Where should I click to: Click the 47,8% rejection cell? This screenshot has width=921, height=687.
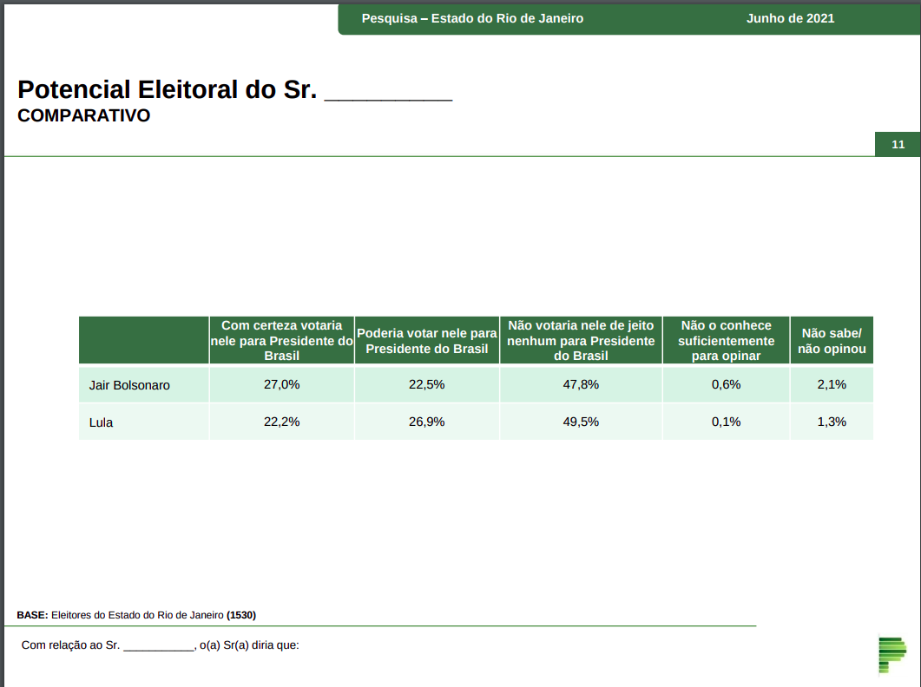pyautogui.click(x=581, y=384)
